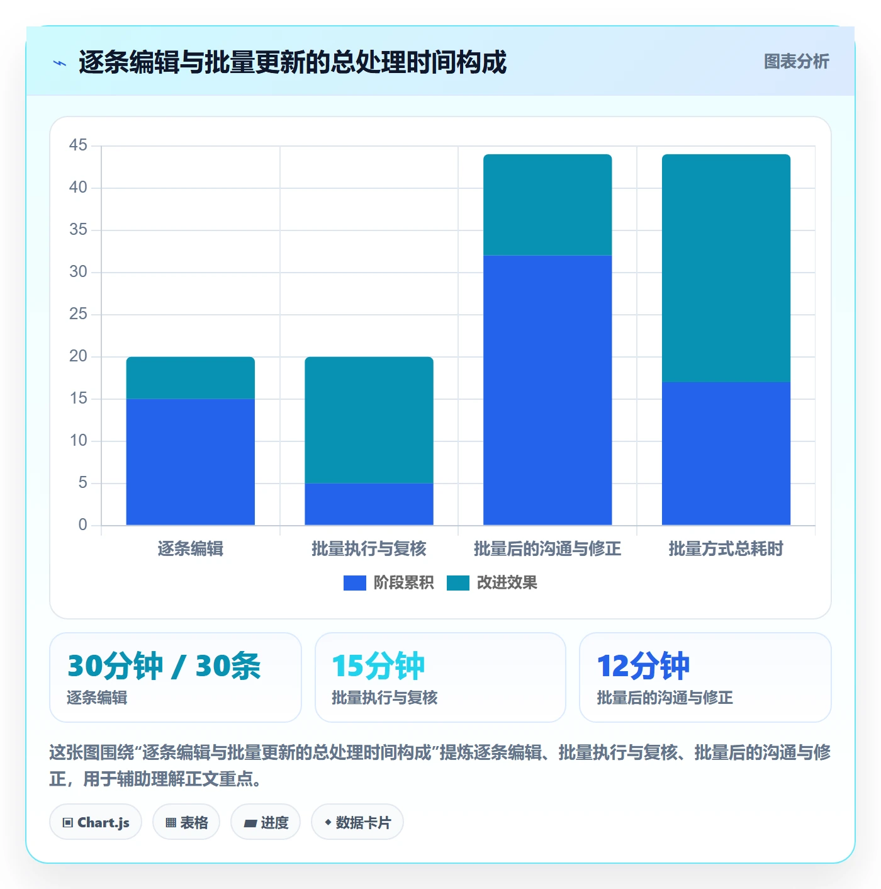Click the 批量执行与复核 caption in the second card

pyautogui.click(x=384, y=698)
